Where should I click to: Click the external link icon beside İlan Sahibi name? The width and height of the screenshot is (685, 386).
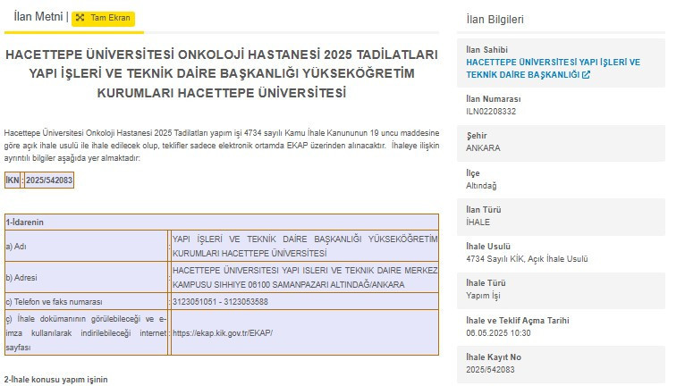tap(586, 75)
